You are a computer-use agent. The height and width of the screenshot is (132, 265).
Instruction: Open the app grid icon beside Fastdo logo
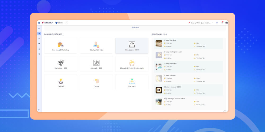(39, 23)
